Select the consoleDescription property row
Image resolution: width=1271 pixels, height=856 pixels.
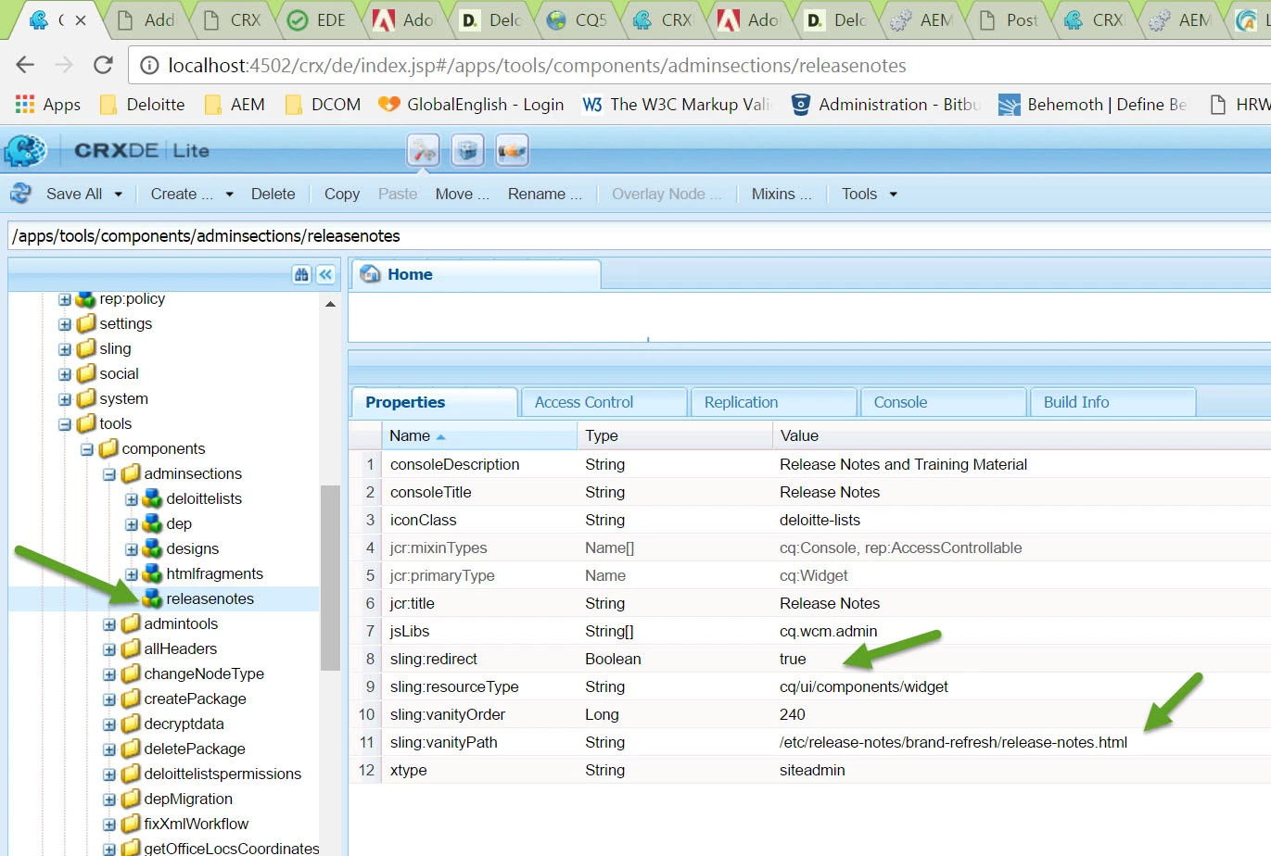809,464
